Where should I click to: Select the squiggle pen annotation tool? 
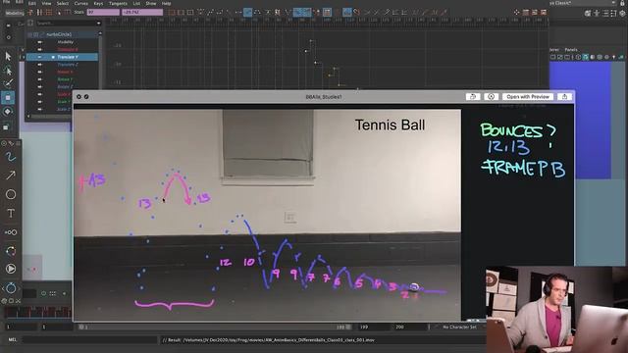[x=11, y=156]
